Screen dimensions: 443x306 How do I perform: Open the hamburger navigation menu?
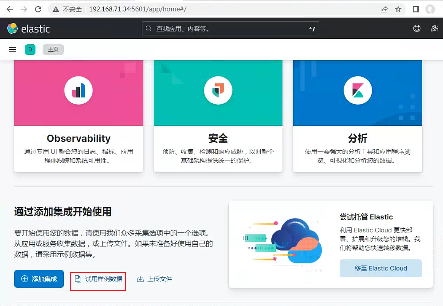tap(12, 50)
